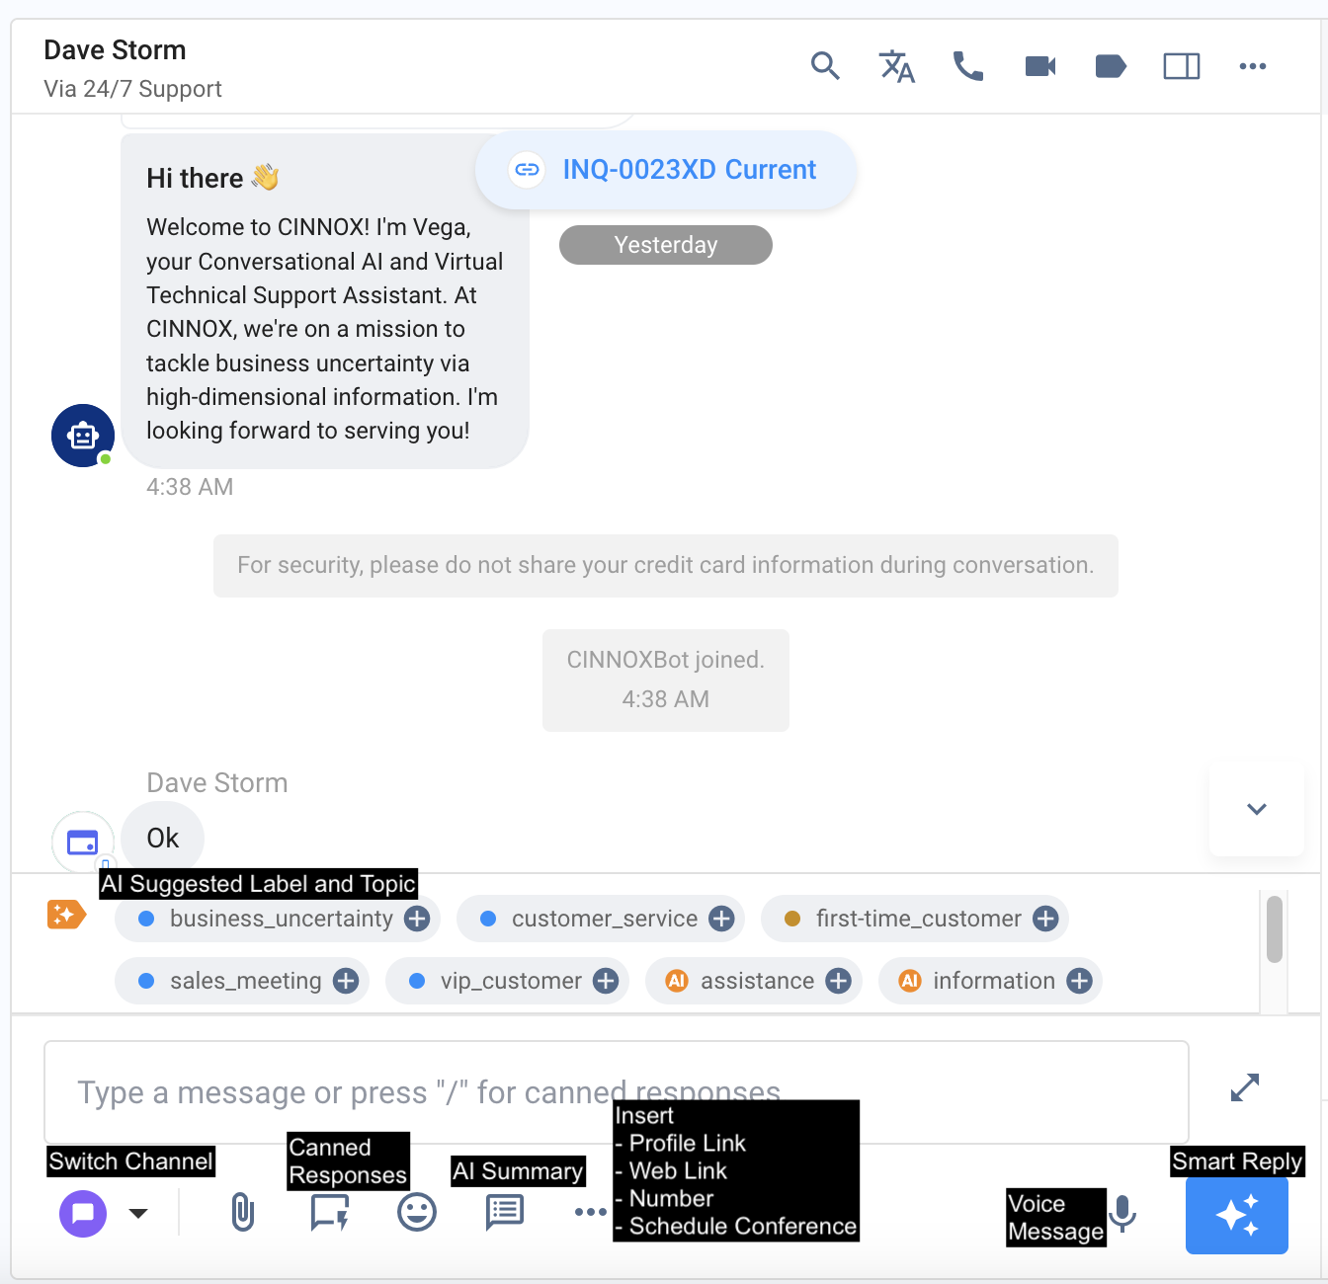
Task: Start a video call with Dave Storm
Action: click(1040, 66)
